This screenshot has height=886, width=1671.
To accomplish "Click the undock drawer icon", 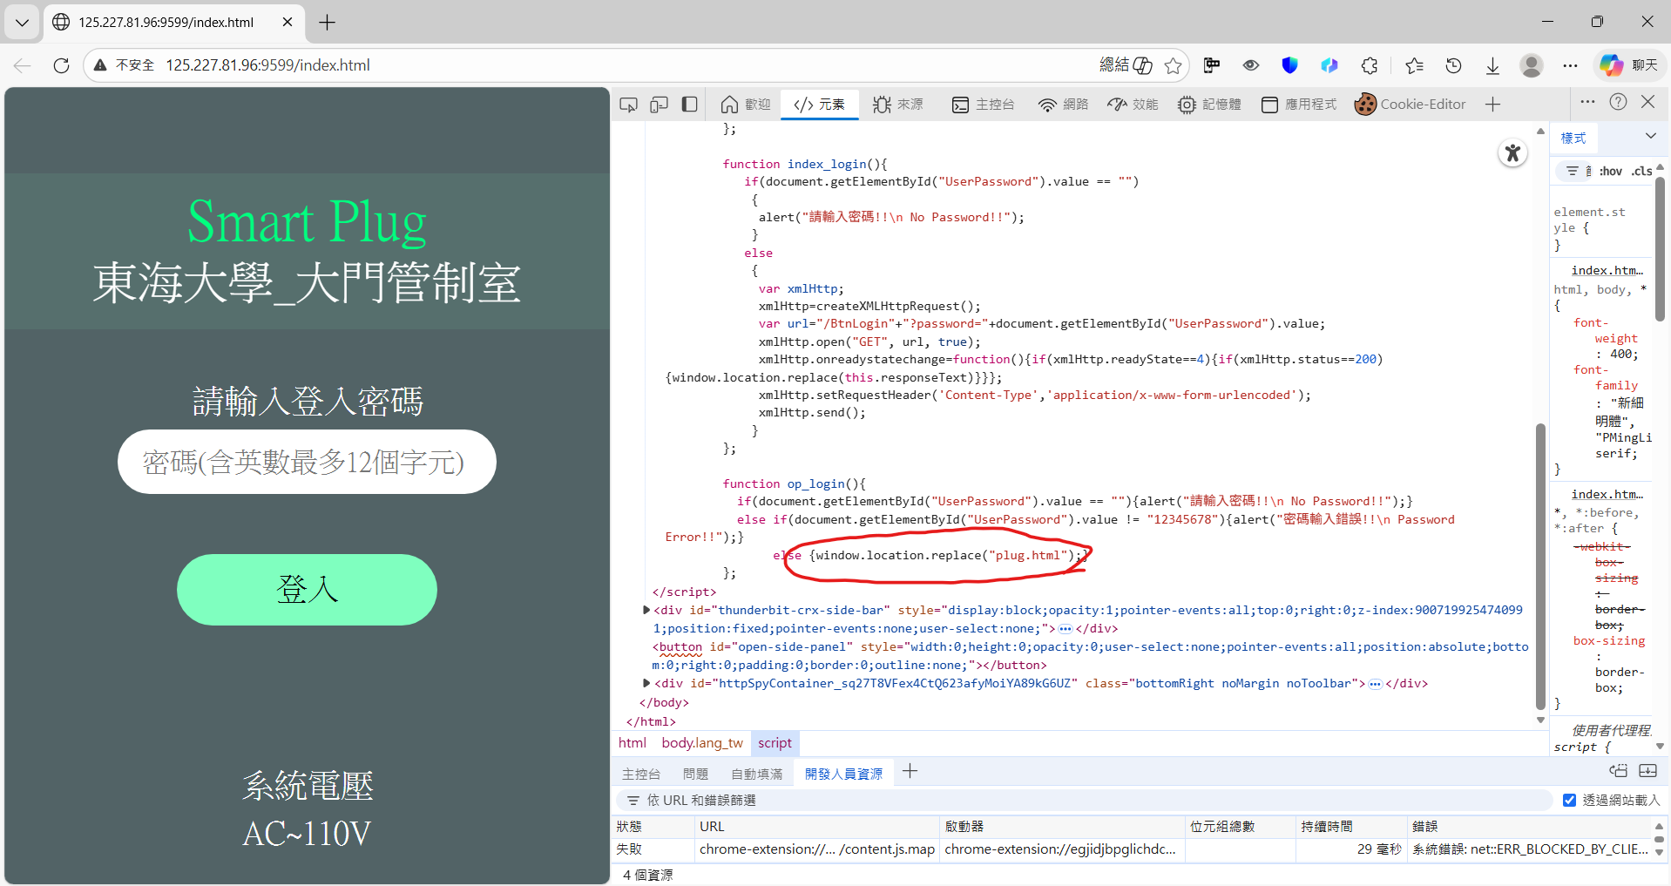I will (x=1618, y=771).
